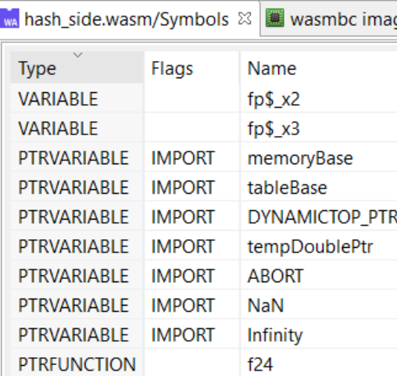Toggle sort arrow above Type column

pyautogui.click(x=77, y=55)
